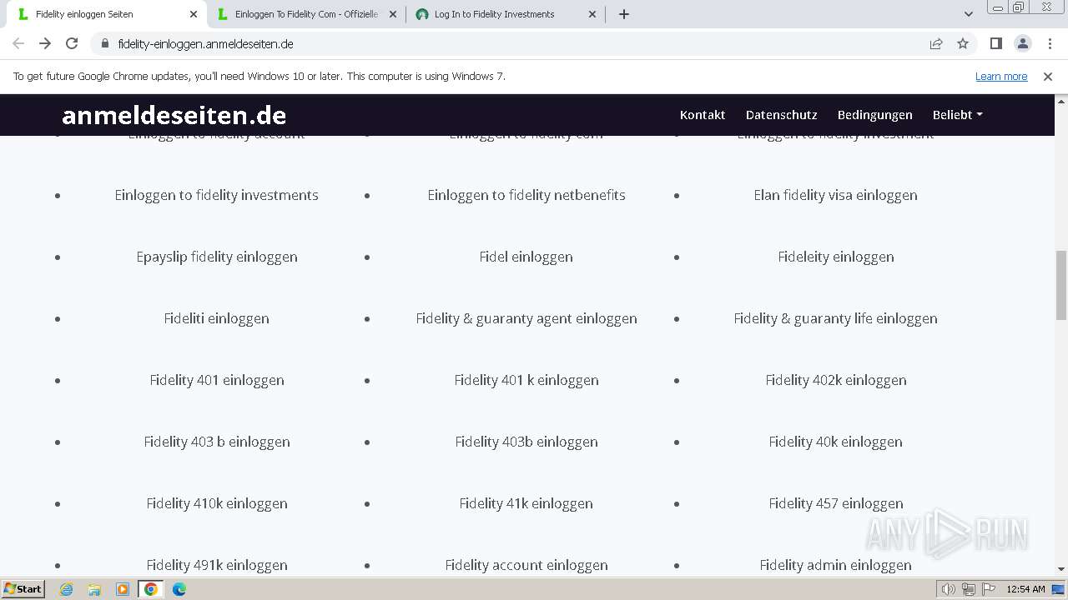This screenshot has width=1068, height=600.
Task: Open Fidelity 410k einloggen link
Action: [x=217, y=503]
